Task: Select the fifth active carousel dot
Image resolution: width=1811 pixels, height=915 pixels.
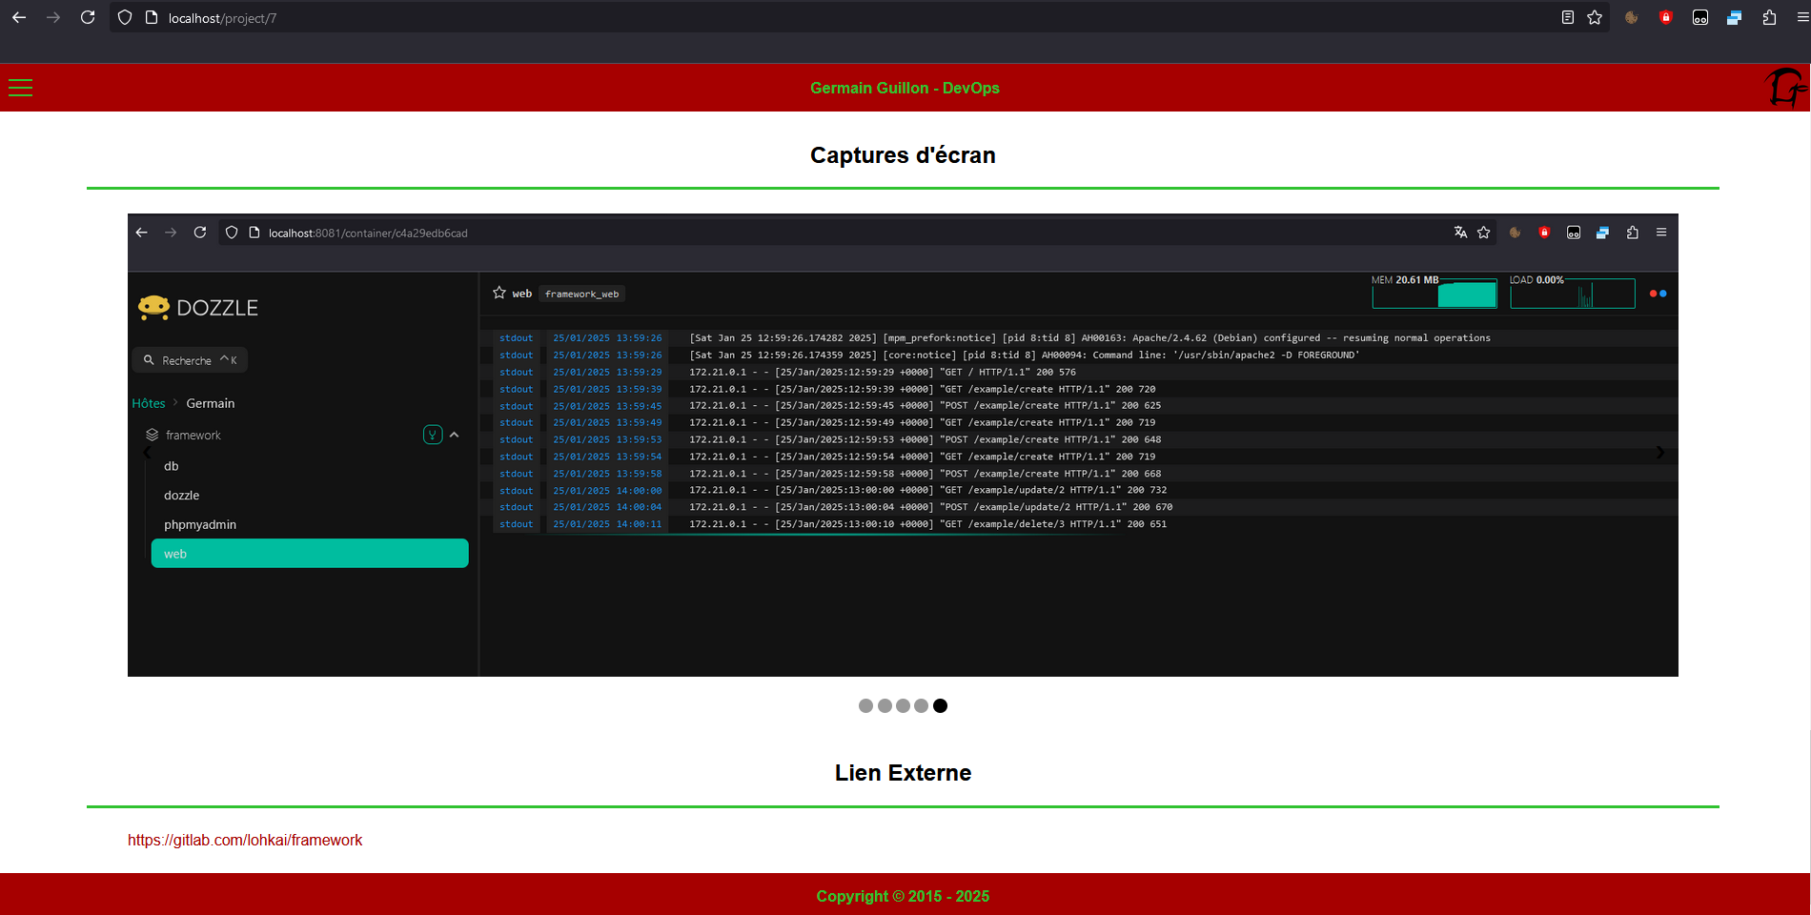Action: tap(940, 705)
